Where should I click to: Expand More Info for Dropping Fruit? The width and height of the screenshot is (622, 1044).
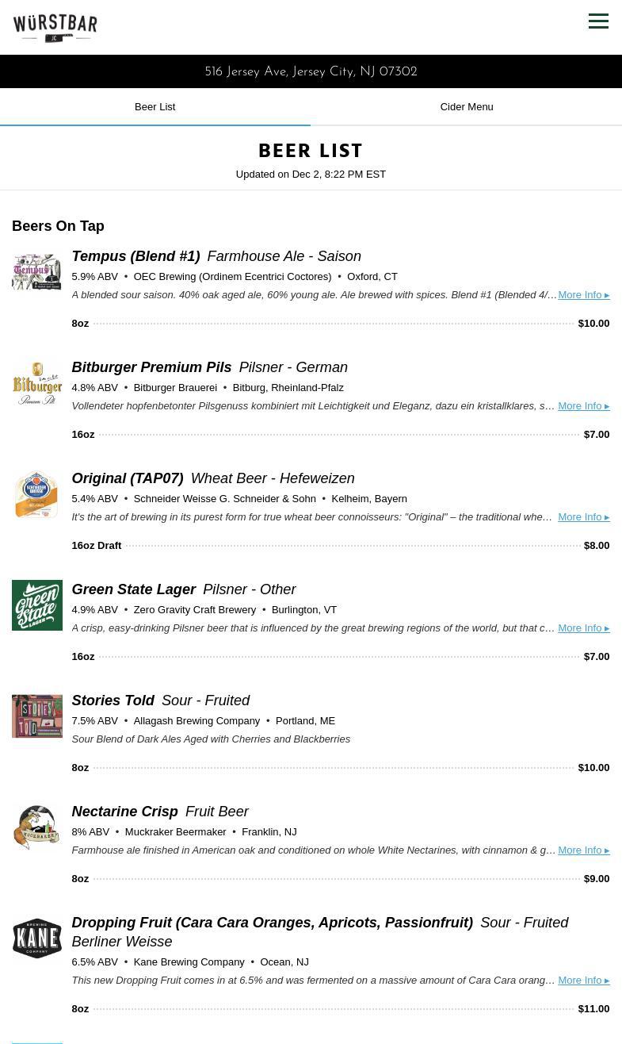point(583,981)
